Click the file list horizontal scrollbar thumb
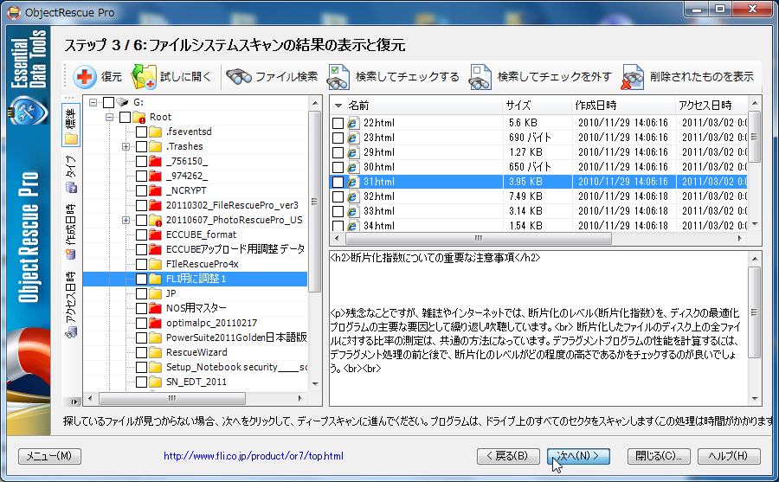The height and width of the screenshot is (482, 779). 479,239
